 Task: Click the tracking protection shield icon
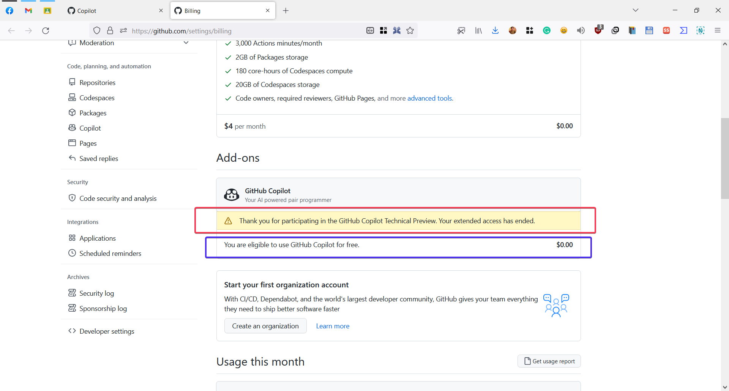97,30
